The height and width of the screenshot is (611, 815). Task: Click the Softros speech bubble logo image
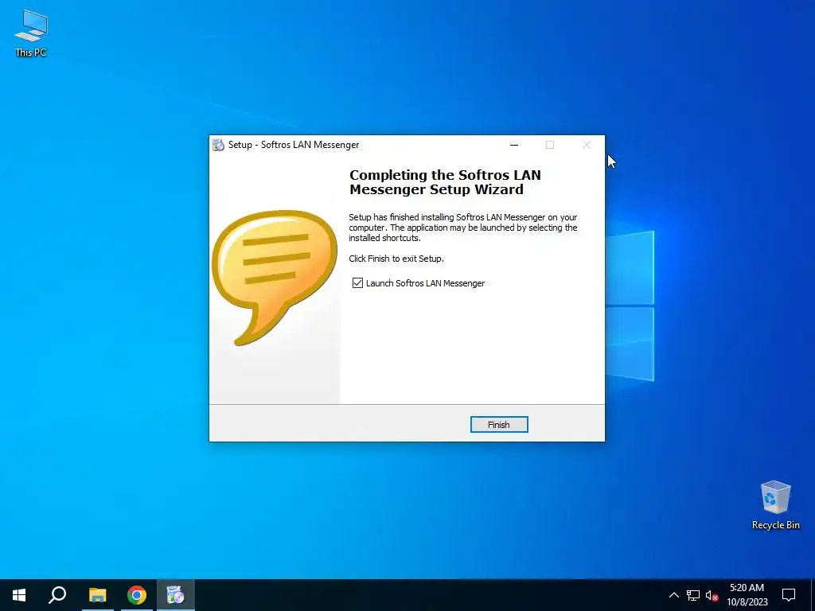(275, 278)
